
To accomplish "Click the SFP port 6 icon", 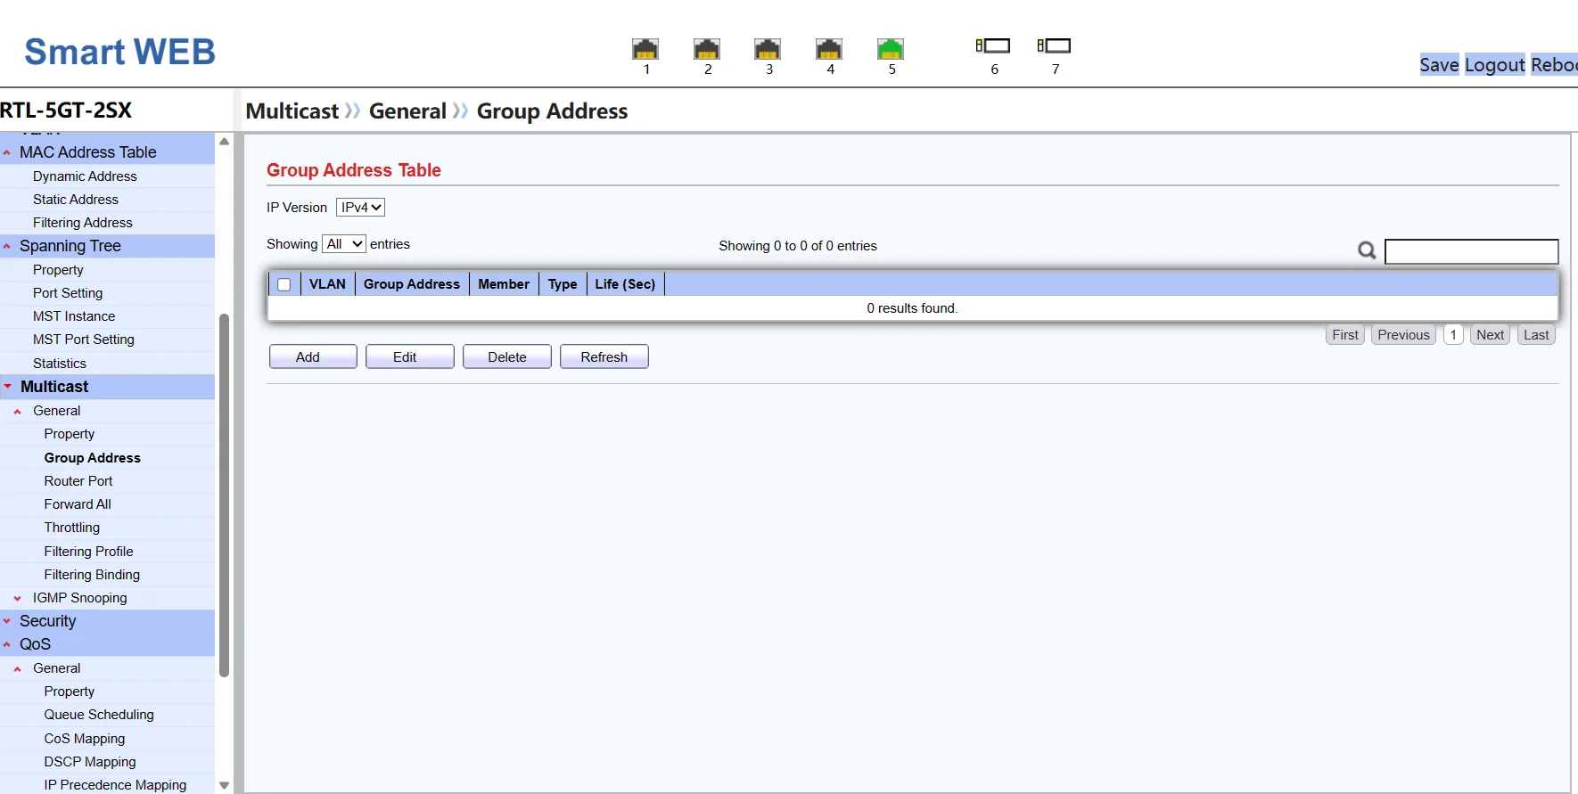I will click(993, 45).
